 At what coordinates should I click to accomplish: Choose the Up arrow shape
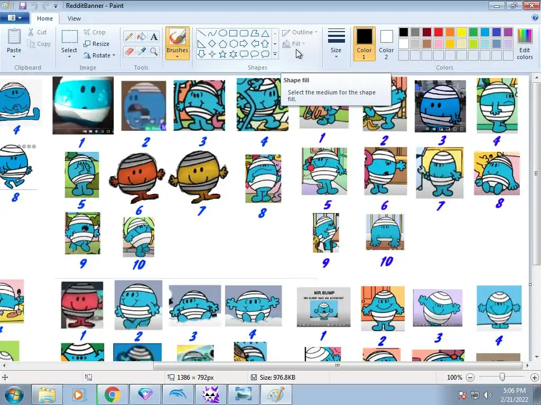pos(265,44)
